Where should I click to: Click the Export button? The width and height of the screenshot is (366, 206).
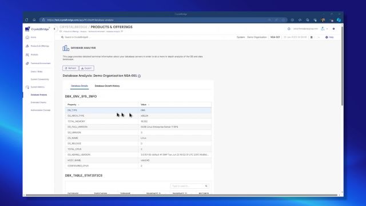(x=86, y=68)
